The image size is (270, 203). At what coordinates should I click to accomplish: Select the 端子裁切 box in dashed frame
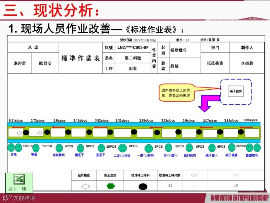pos(236,91)
